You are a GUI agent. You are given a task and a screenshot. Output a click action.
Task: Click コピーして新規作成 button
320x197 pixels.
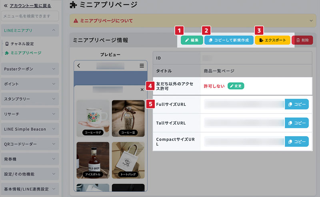click(x=229, y=40)
